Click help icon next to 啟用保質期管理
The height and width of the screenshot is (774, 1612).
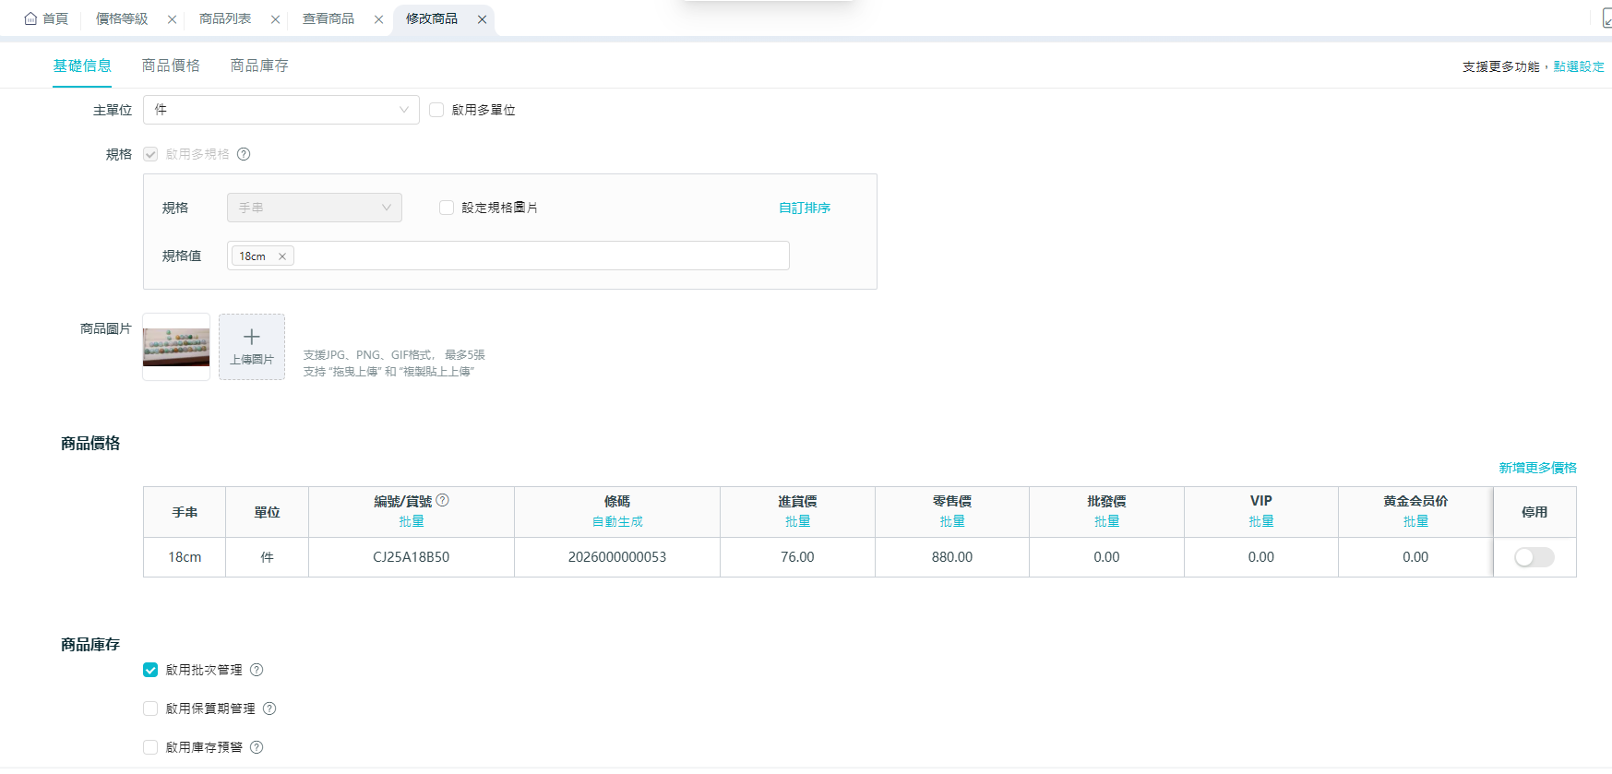click(x=269, y=709)
